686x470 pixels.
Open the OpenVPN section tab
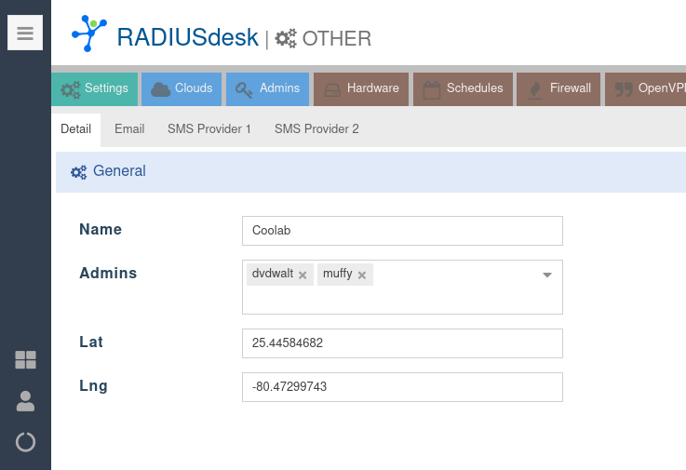647,89
